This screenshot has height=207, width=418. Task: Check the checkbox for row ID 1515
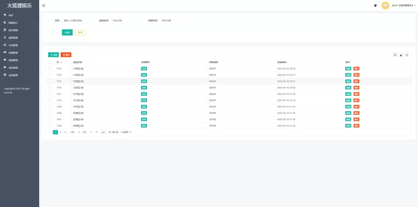(50, 68)
